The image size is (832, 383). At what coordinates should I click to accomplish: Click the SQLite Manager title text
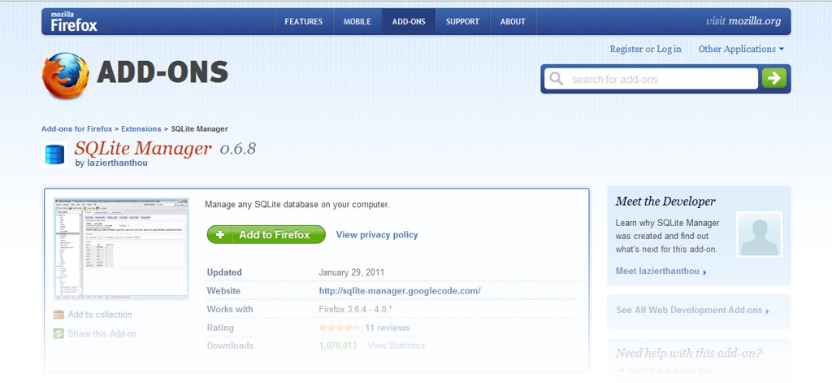[143, 148]
